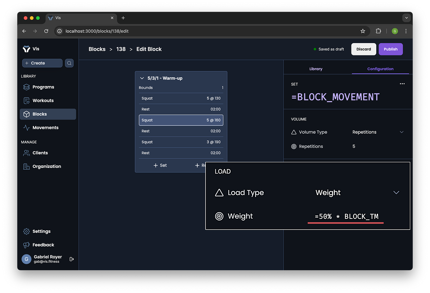
Task: Select the Rest row below Squat 3 @ 190
Action: (x=181, y=153)
